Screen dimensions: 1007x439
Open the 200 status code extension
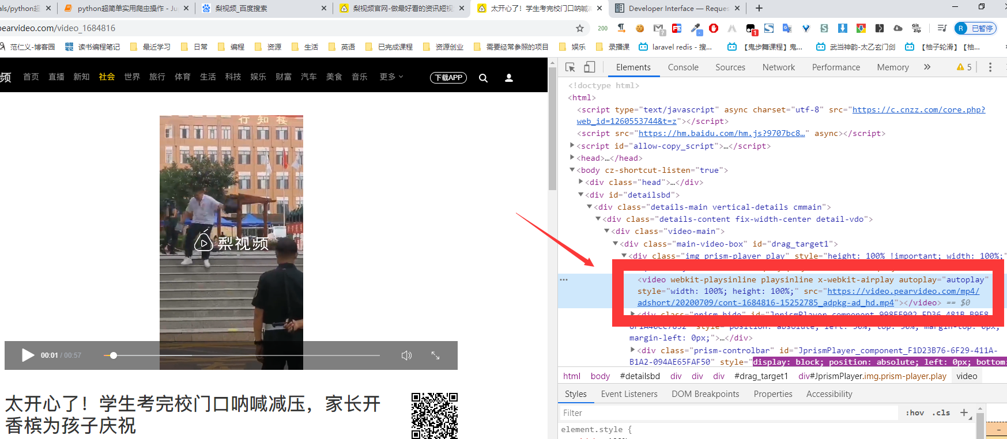point(603,28)
